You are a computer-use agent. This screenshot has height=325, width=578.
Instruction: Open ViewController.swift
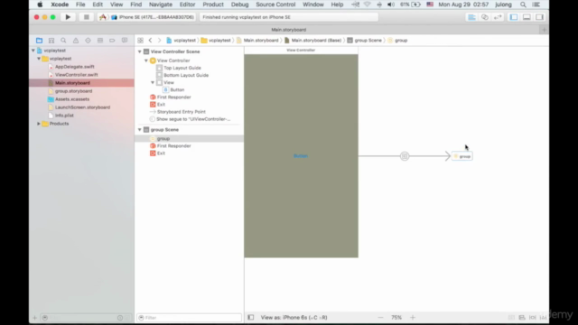76,75
